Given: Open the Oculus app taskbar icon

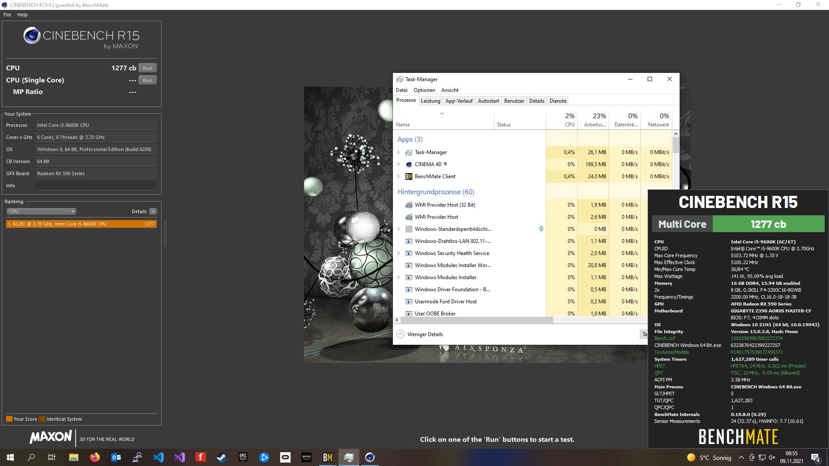Looking at the screenshot, I should [285, 457].
